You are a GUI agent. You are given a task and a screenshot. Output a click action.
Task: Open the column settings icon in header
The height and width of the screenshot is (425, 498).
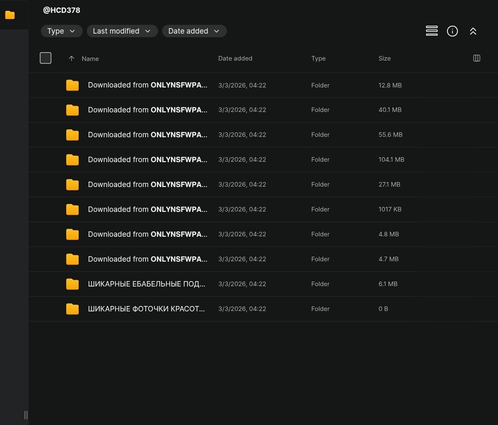[476, 58]
